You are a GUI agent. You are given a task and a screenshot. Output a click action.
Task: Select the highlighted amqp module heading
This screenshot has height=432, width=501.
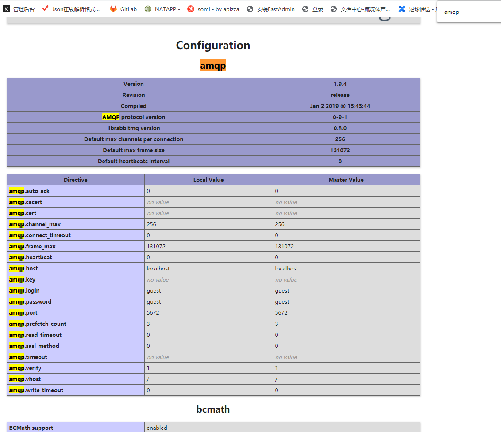pyautogui.click(x=213, y=65)
